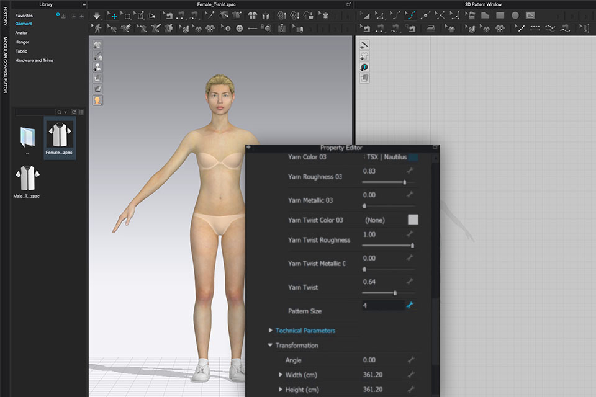The width and height of the screenshot is (596, 397).
Task: Open the library search dropdown arrow
Action: (x=65, y=112)
